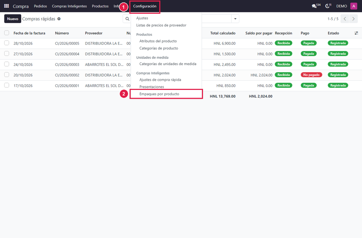Open the conversations messages icon

click(x=314, y=6)
